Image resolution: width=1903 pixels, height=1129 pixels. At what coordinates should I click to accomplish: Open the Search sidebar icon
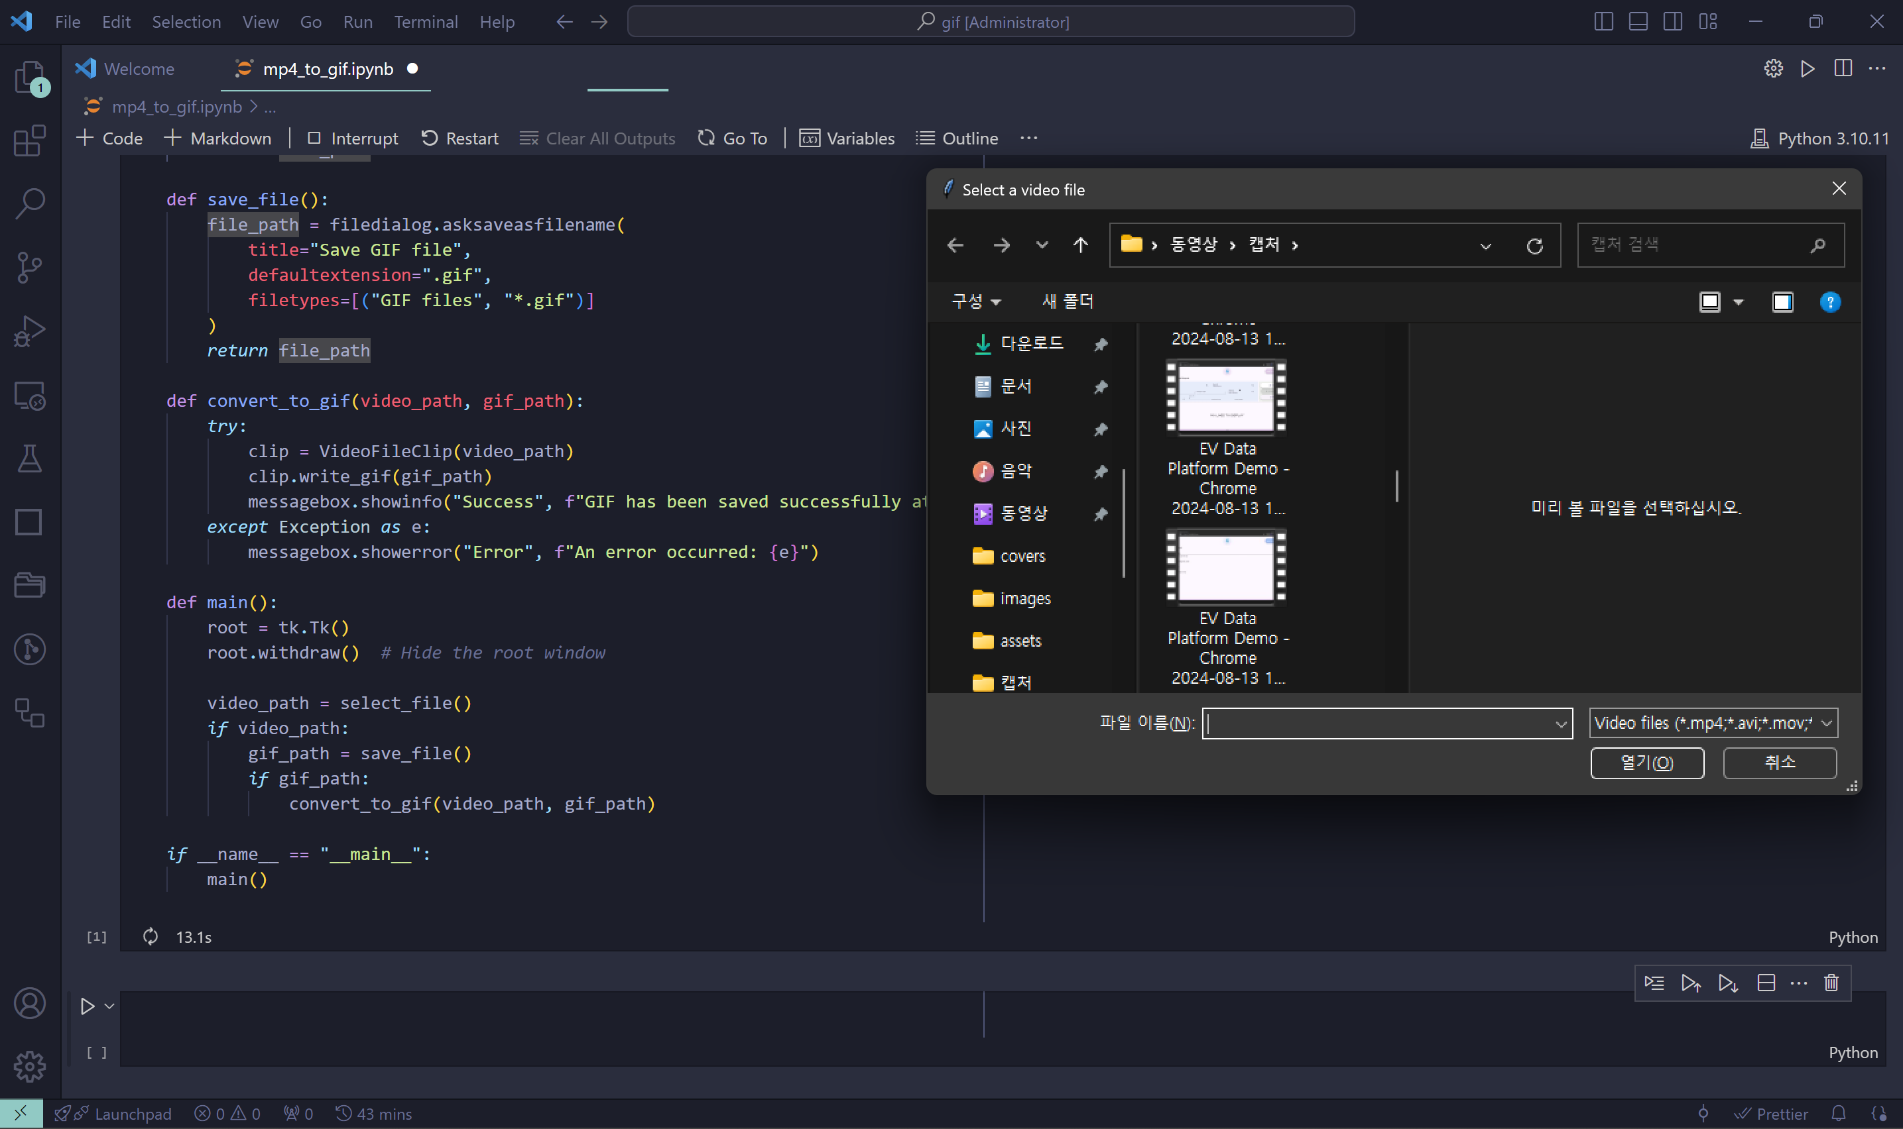pyautogui.click(x=30, y=203)
